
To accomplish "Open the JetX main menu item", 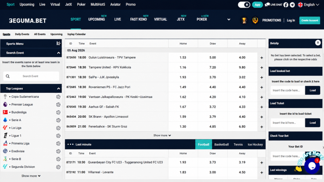I will tap(181, 19).
